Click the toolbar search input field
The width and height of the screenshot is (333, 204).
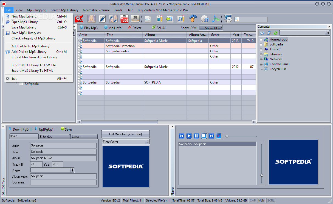pyautogui.click(x=251, y=19)
